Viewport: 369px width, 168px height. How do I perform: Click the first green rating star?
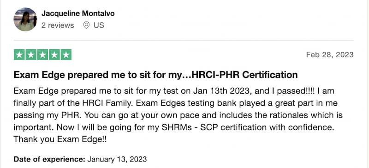coord(19,54)
